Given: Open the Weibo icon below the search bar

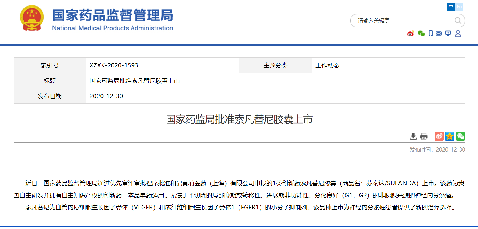Looking at the screenshot, I should (x=411, y=33).
